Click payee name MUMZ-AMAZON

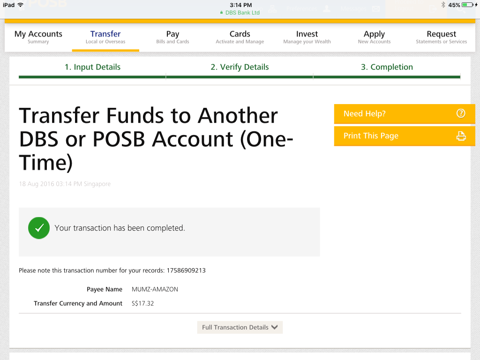click(155, 289)
